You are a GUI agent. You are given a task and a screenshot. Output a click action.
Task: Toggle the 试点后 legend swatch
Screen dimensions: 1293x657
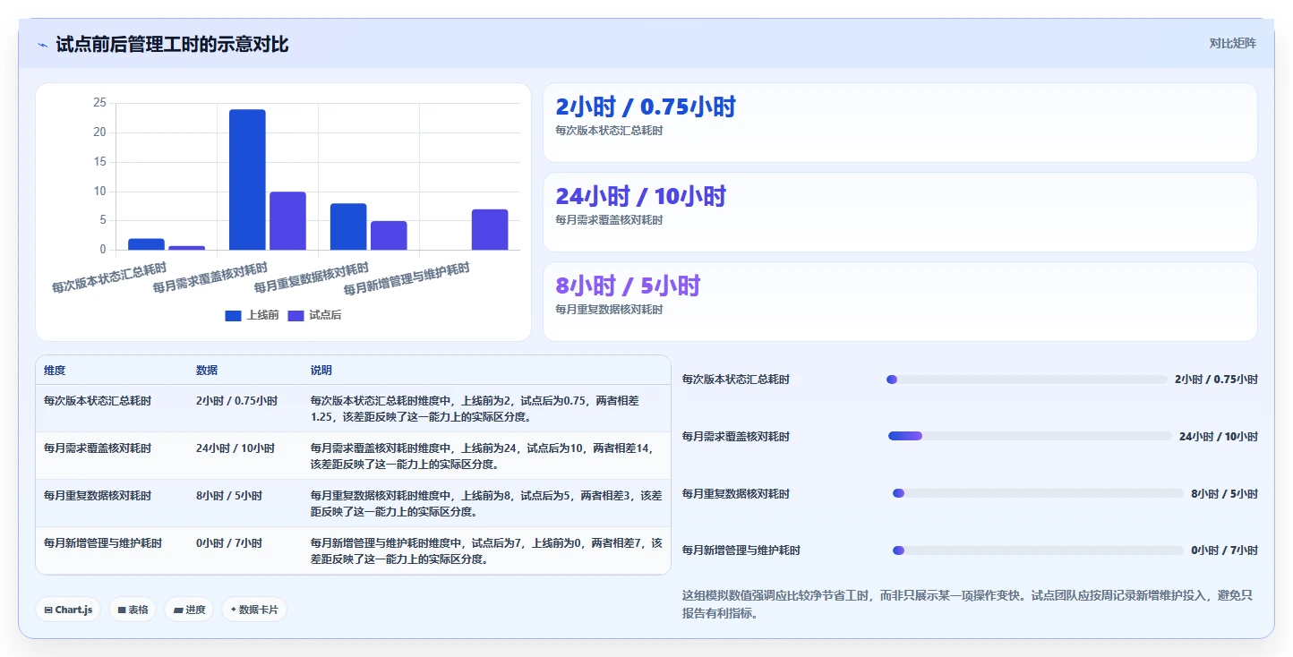pyautogui.click(x=295, y=315)
